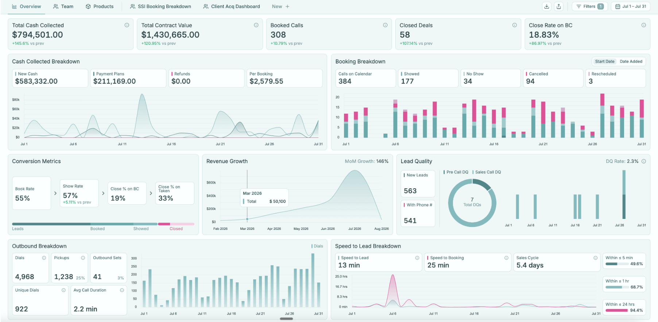The image size is (658, 322).
Task: Click info icon next to DQ Rate
Action: point(644,161)
